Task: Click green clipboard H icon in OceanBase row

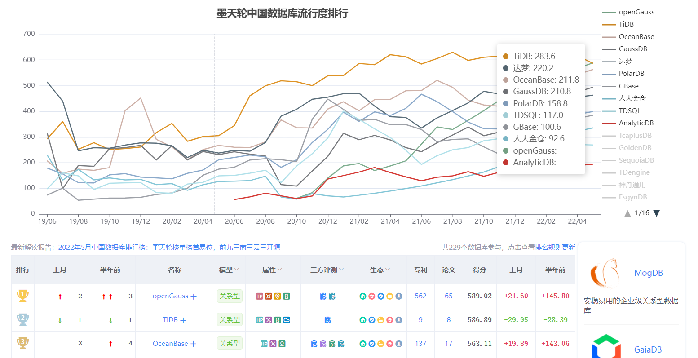Action: (x=332, y=344)
